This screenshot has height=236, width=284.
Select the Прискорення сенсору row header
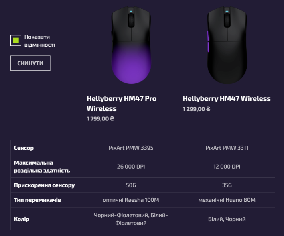pos(44,185)
